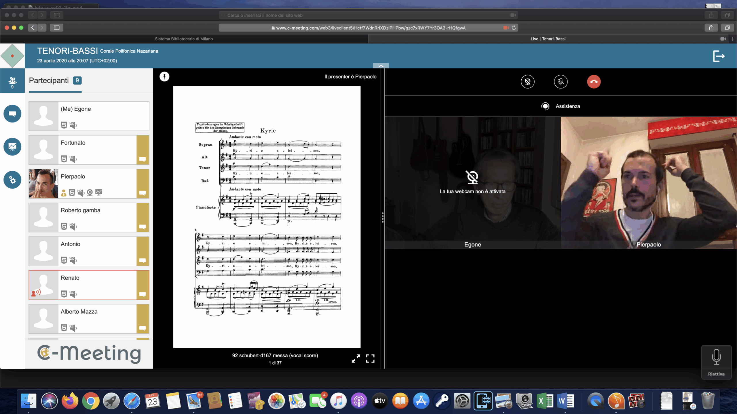Toggle muted microphone in call controls
Viewport: 737px width, 414px height.
(561, 82)
